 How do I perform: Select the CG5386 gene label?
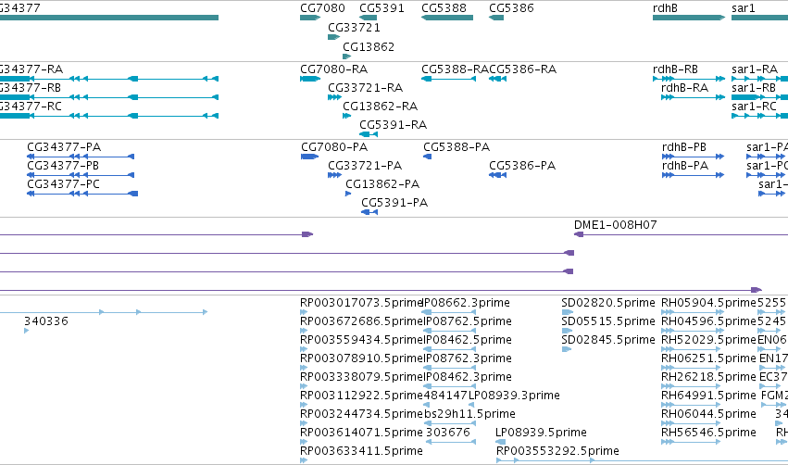[511, 8]
